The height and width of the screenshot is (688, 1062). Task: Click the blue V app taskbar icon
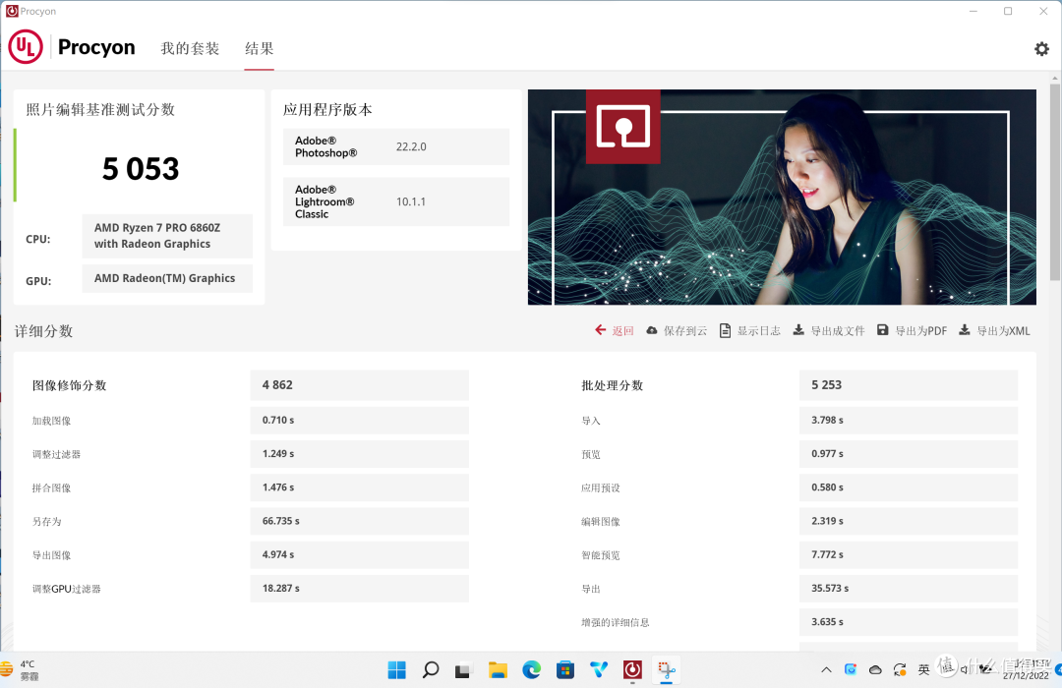(x=599, y=669)
